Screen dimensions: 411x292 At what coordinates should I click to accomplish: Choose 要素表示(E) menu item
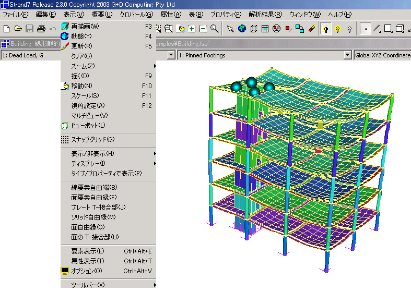pyautogui.click(x=108, y=251)
